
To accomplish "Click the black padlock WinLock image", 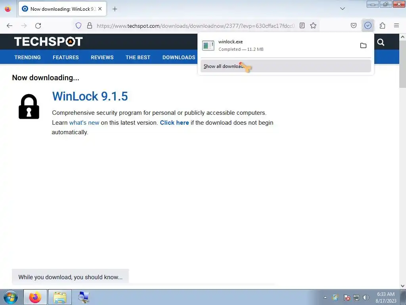I will [29, 106].
